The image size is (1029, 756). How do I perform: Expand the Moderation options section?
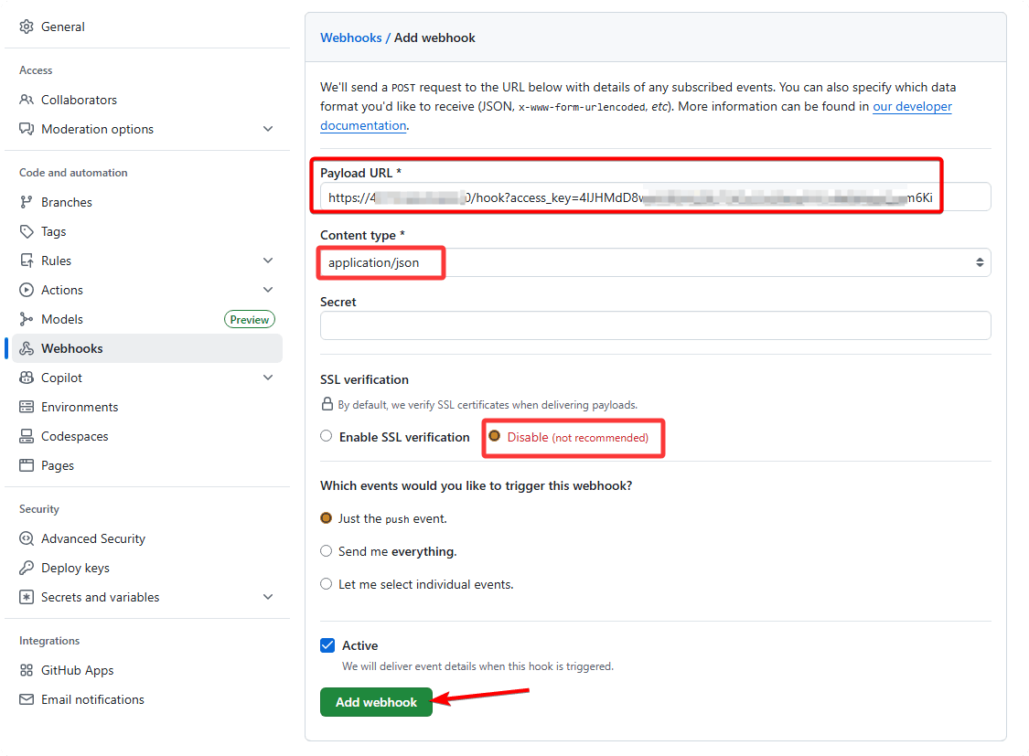[268, 129]
